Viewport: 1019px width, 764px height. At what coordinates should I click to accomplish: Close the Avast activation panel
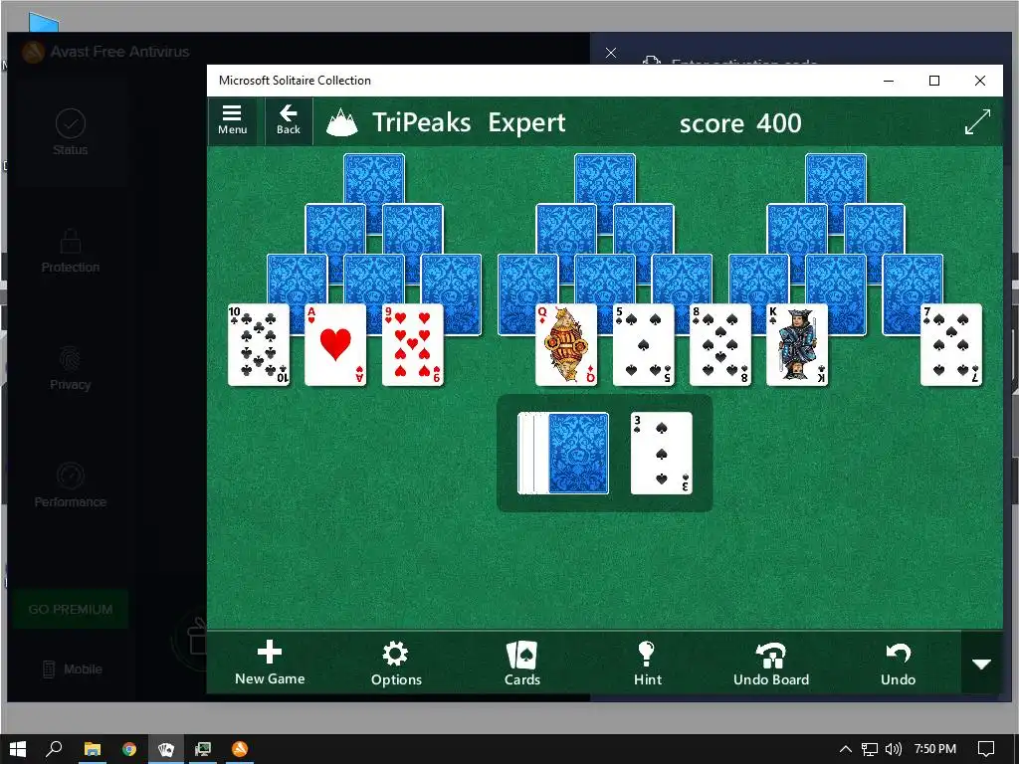tap(611, 53)
